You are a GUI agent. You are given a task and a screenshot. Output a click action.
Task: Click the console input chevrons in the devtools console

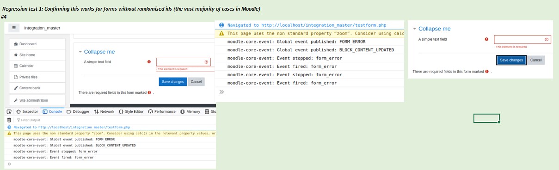coord(9,164)
